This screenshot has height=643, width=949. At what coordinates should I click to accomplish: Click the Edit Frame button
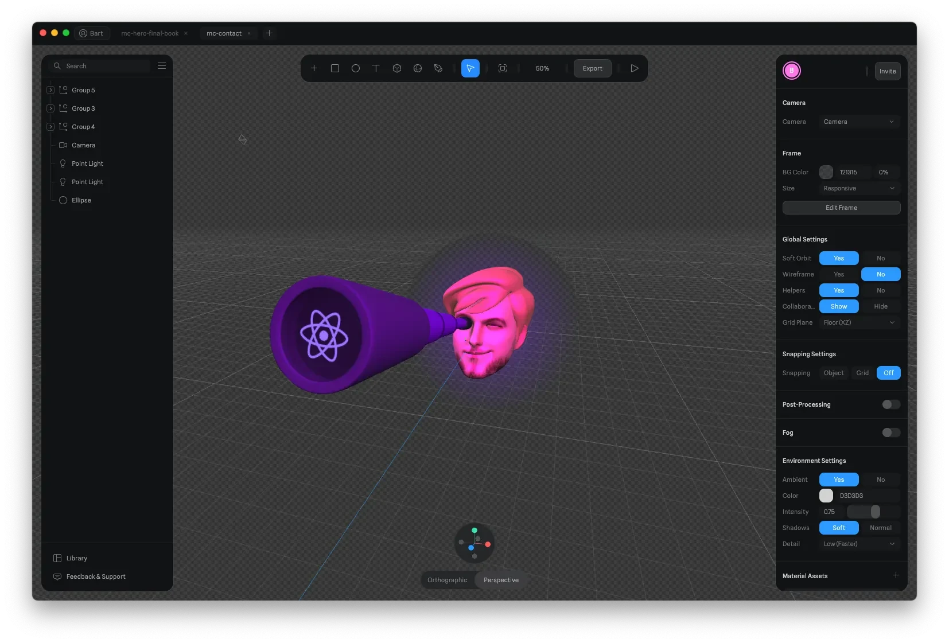841,208
